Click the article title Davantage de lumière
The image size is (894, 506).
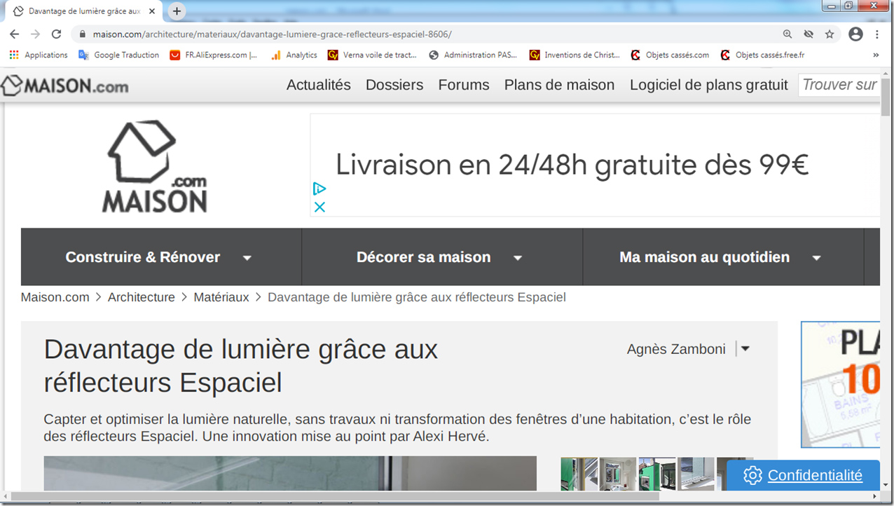(241, 366)
